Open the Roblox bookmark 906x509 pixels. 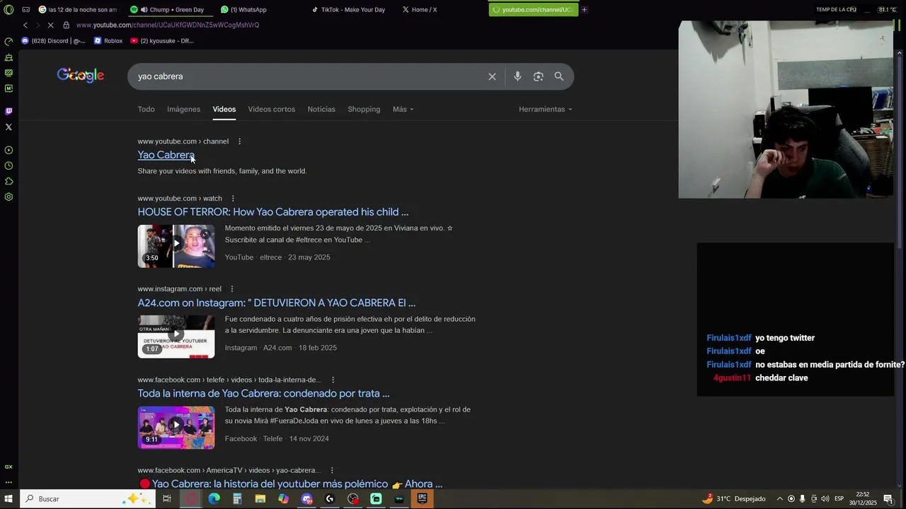[108, 41]
